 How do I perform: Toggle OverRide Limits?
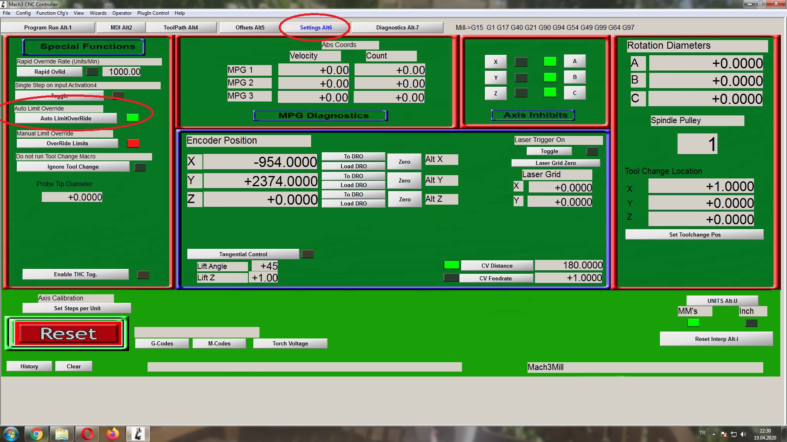point(67,143)
